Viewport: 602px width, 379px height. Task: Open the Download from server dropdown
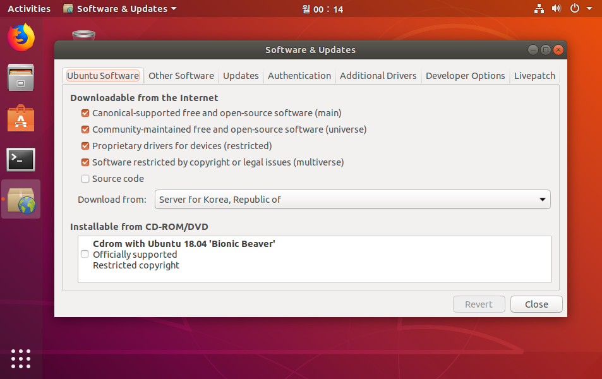tap(352, 200)
